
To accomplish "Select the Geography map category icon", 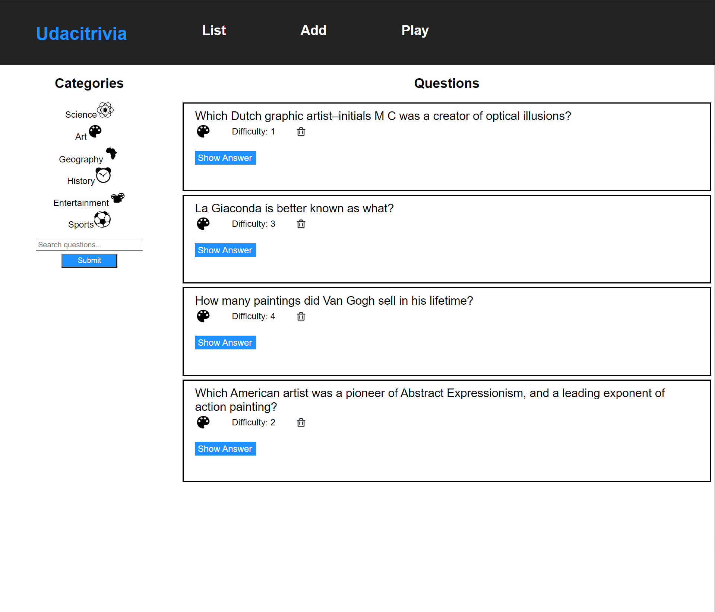I will [111, 153].
